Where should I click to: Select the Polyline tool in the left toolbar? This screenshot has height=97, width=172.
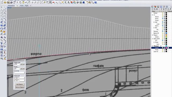[x=2, y=10]
